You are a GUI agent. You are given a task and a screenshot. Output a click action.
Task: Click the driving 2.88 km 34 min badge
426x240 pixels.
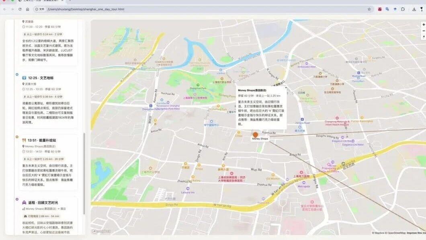(x=41, y=216)
